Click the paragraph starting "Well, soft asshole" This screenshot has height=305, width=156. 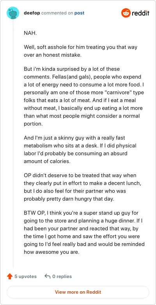(x=80, y=51)
